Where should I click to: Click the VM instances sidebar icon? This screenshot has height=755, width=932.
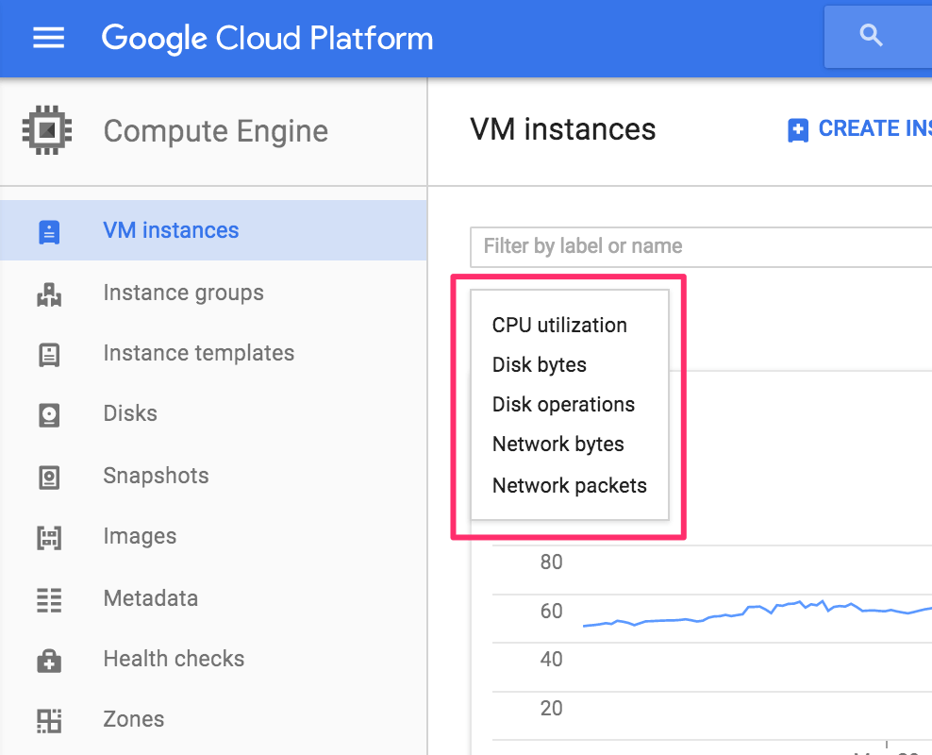[x=49, y=231]
